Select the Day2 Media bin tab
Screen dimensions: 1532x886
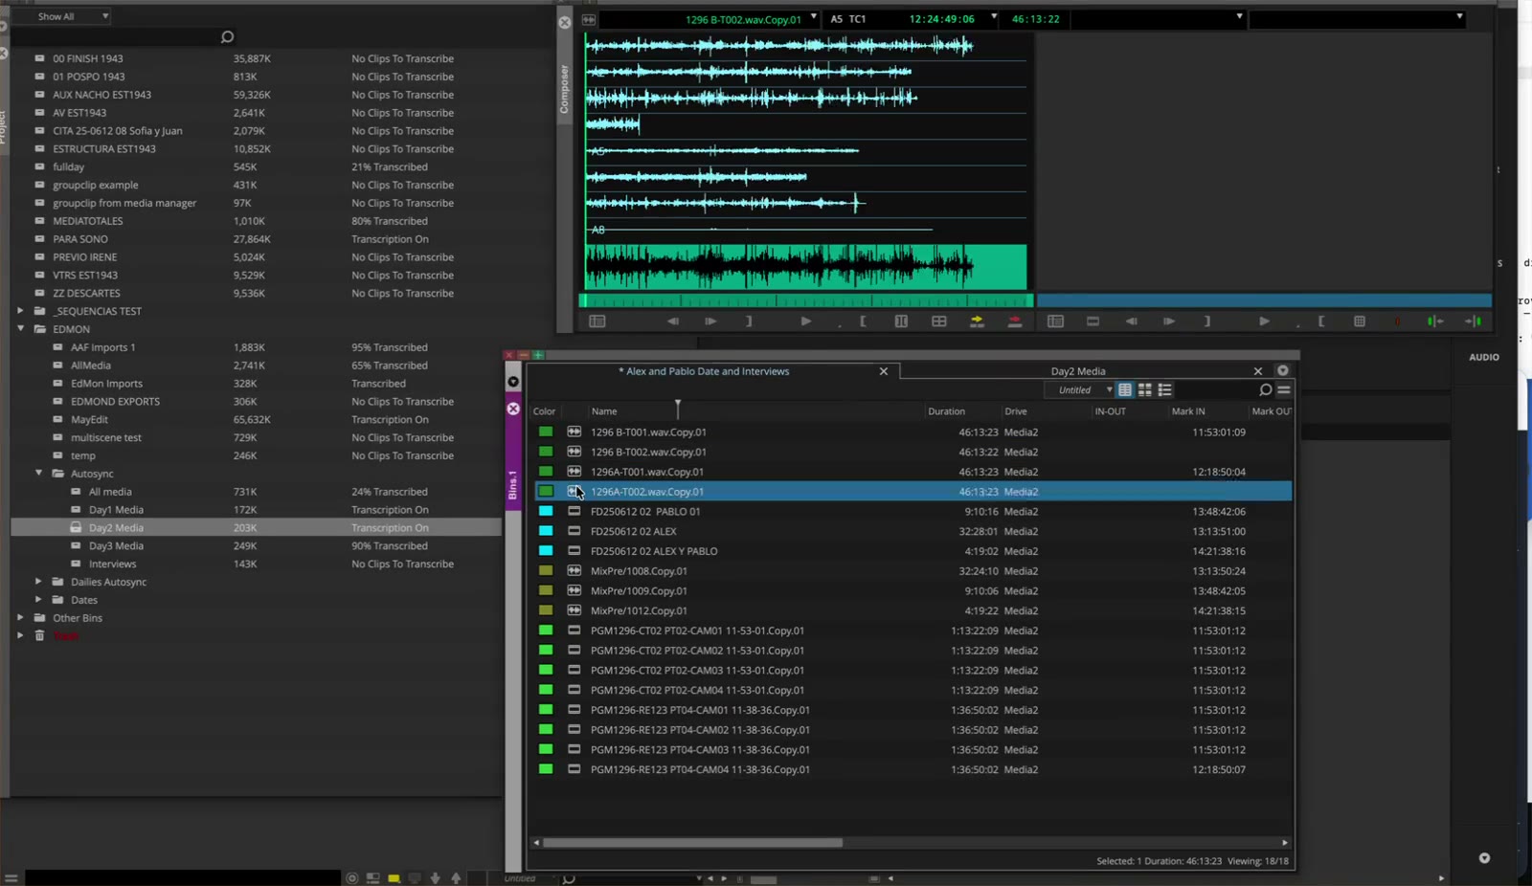pyautogui.click(x=1078, y=371)
